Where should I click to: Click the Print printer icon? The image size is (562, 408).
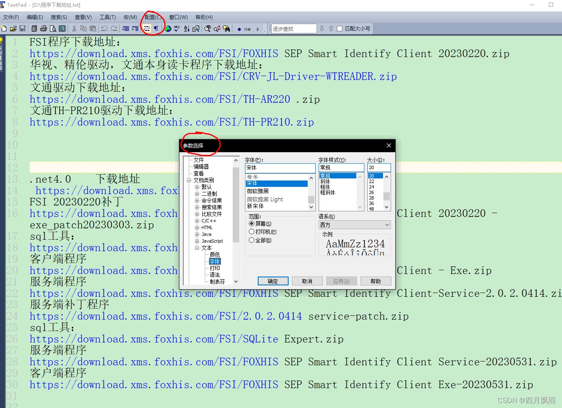(x=43, y=29)
